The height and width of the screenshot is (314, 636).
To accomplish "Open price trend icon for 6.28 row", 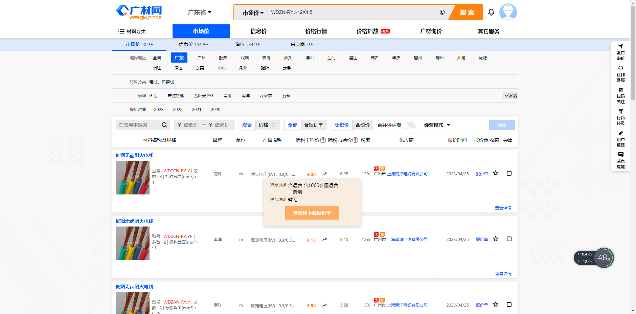I will coord(324,174).
